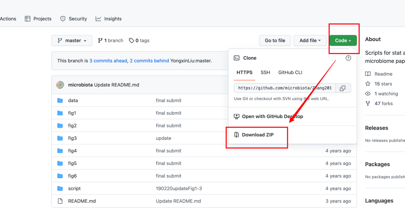Open the fig1 folder
Viewport: 405px width, 210px height.
tap(72, 113)
